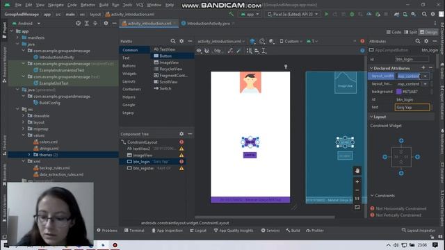Screen dimensions: 445x250
Task: Select btn_register in Component Tree
Action: (x=143, y=168)
